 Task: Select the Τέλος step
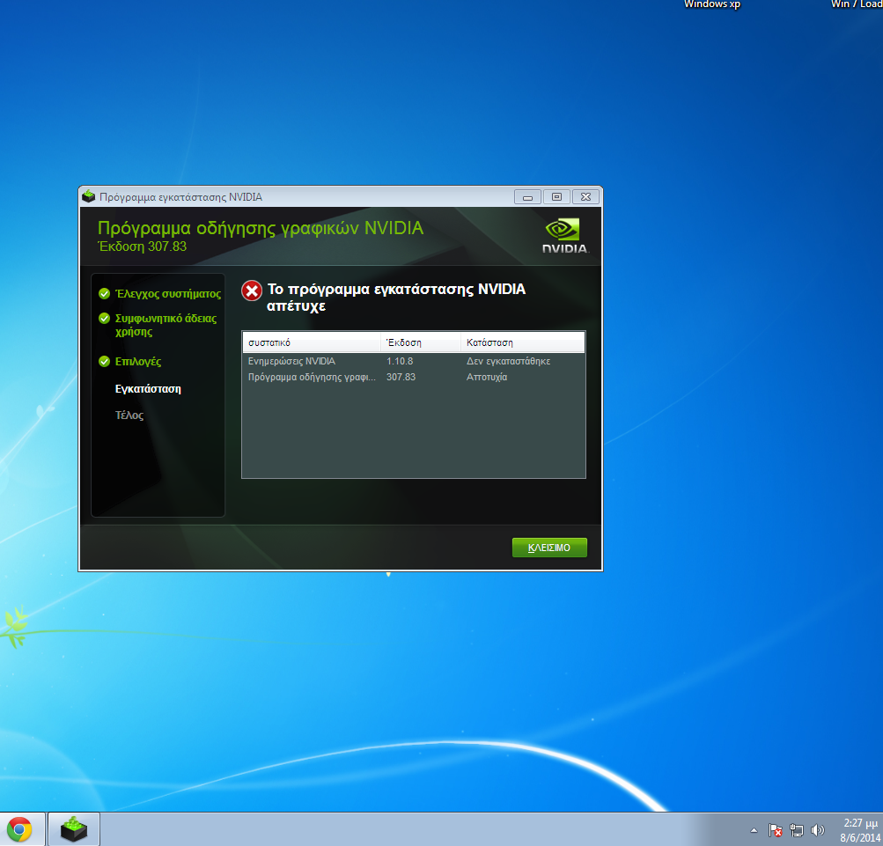point(129,416)
